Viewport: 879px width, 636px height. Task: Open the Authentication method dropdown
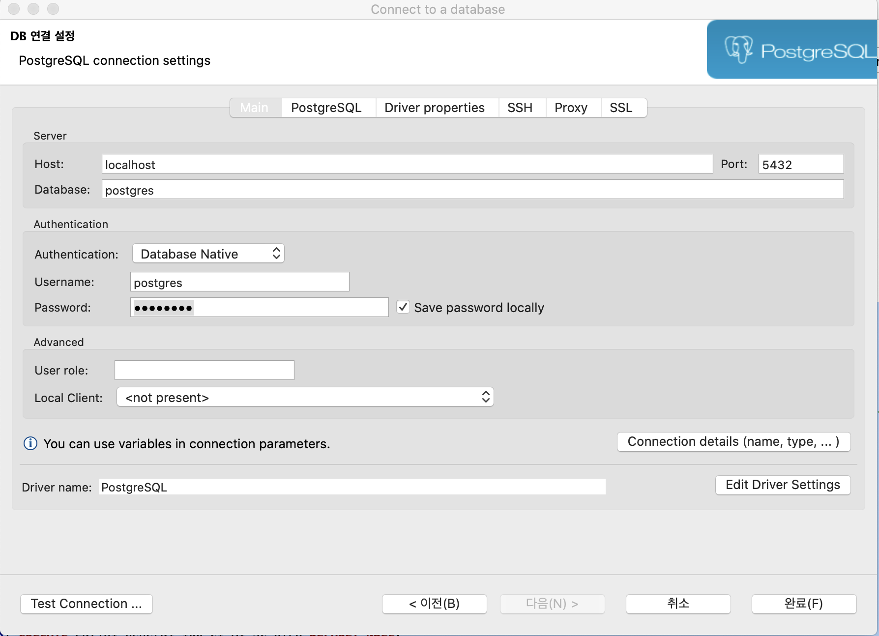point(208,254)
